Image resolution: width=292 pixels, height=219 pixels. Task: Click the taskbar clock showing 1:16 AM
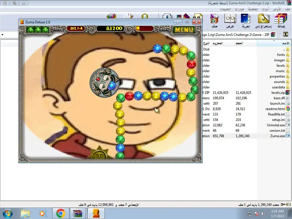(x=277, y=214)
